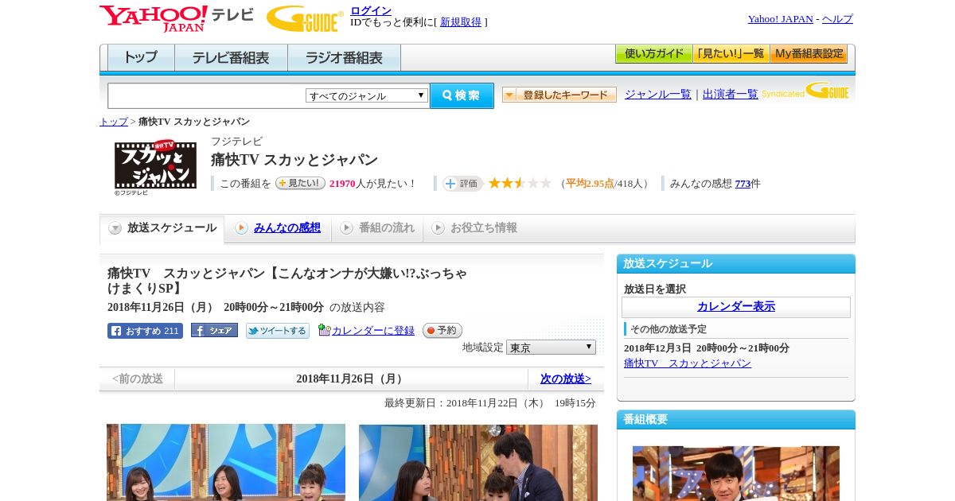
Task: Open the ジャンル一覧 link
Action: coord(658,95)
